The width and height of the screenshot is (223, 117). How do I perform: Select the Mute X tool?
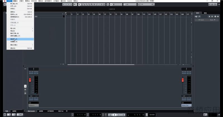(x=94, y=4)
